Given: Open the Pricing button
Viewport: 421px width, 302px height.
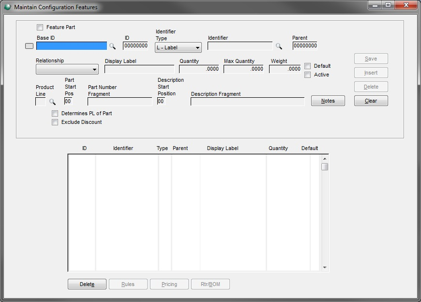Looking at the screenshot, I should [x=169, y=284].
